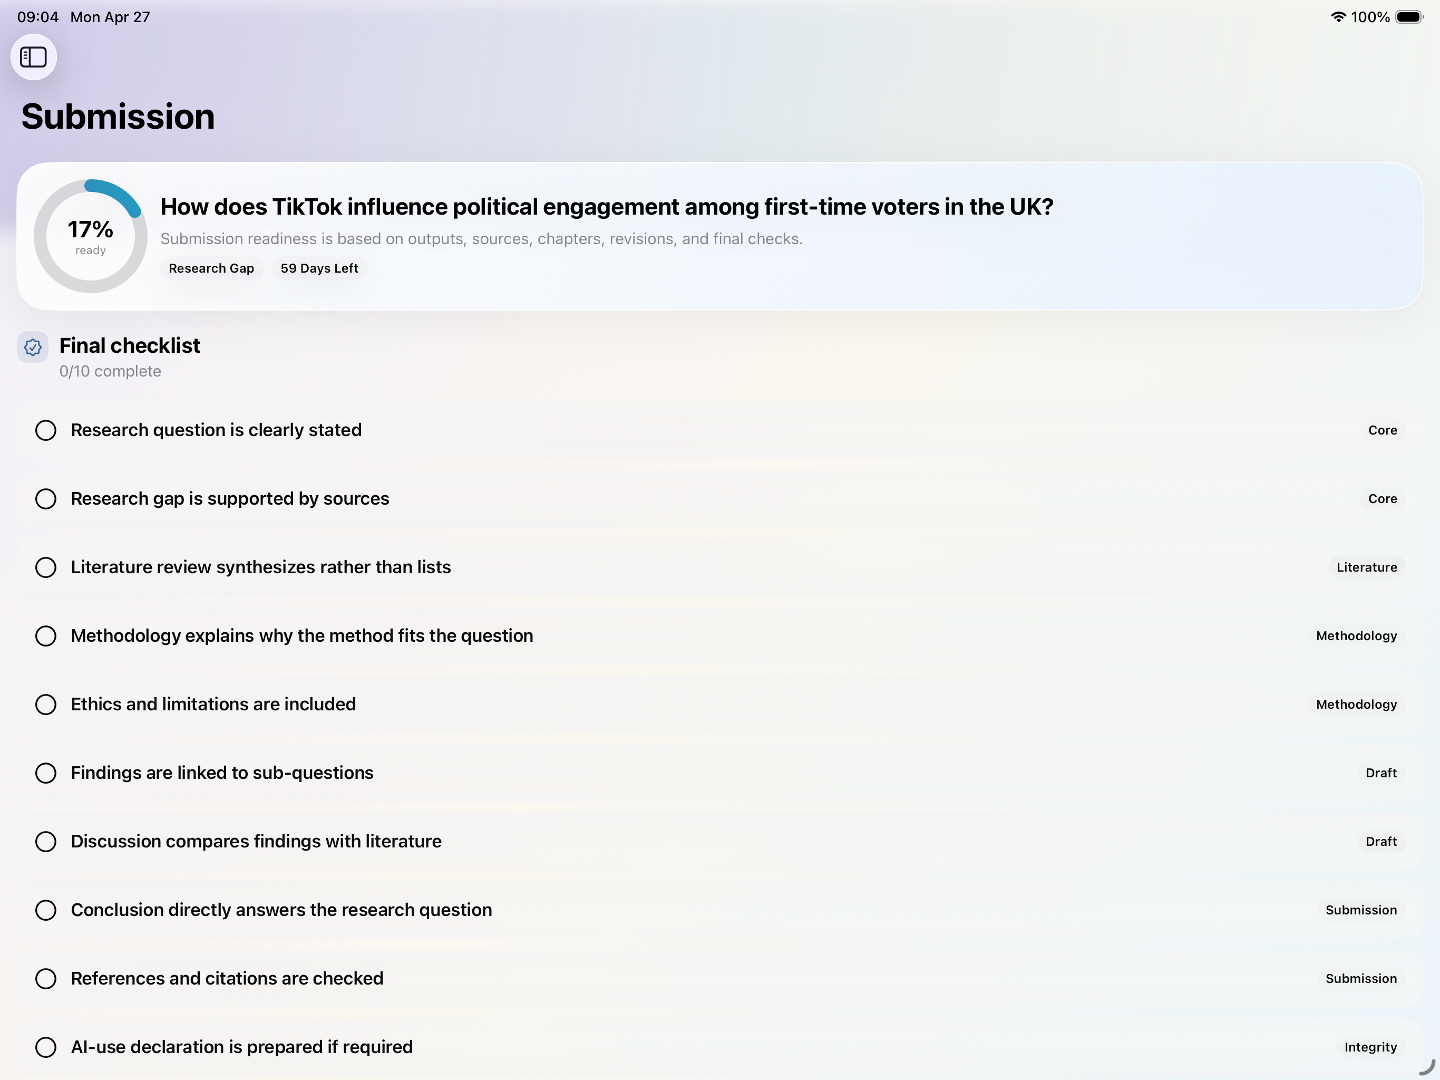Check off Research question is clearly stated

point(45,430)
